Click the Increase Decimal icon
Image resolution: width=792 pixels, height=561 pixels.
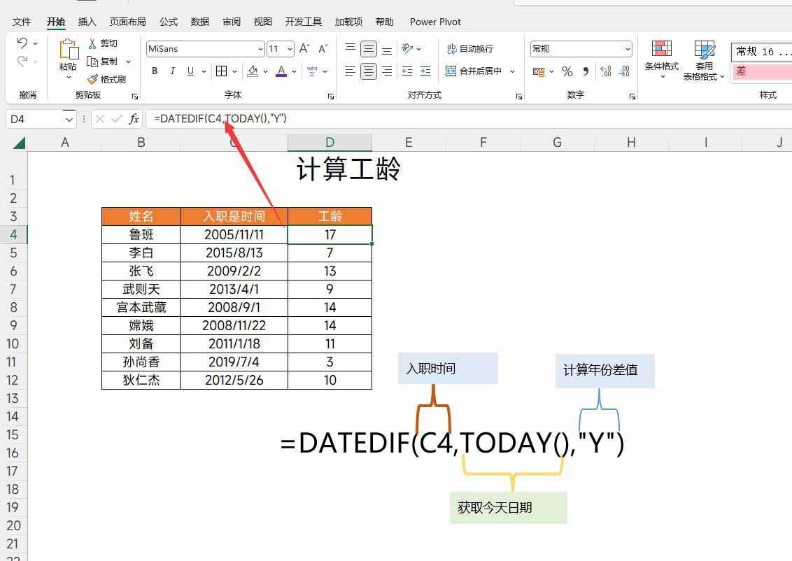pos(606,71)
